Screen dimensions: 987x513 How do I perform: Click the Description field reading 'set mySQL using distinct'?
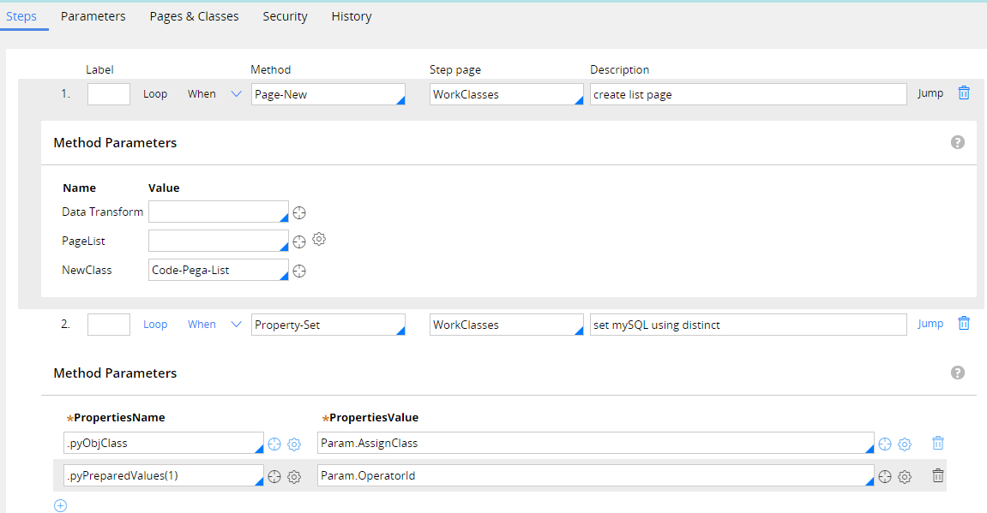click(x=748, y=324)
